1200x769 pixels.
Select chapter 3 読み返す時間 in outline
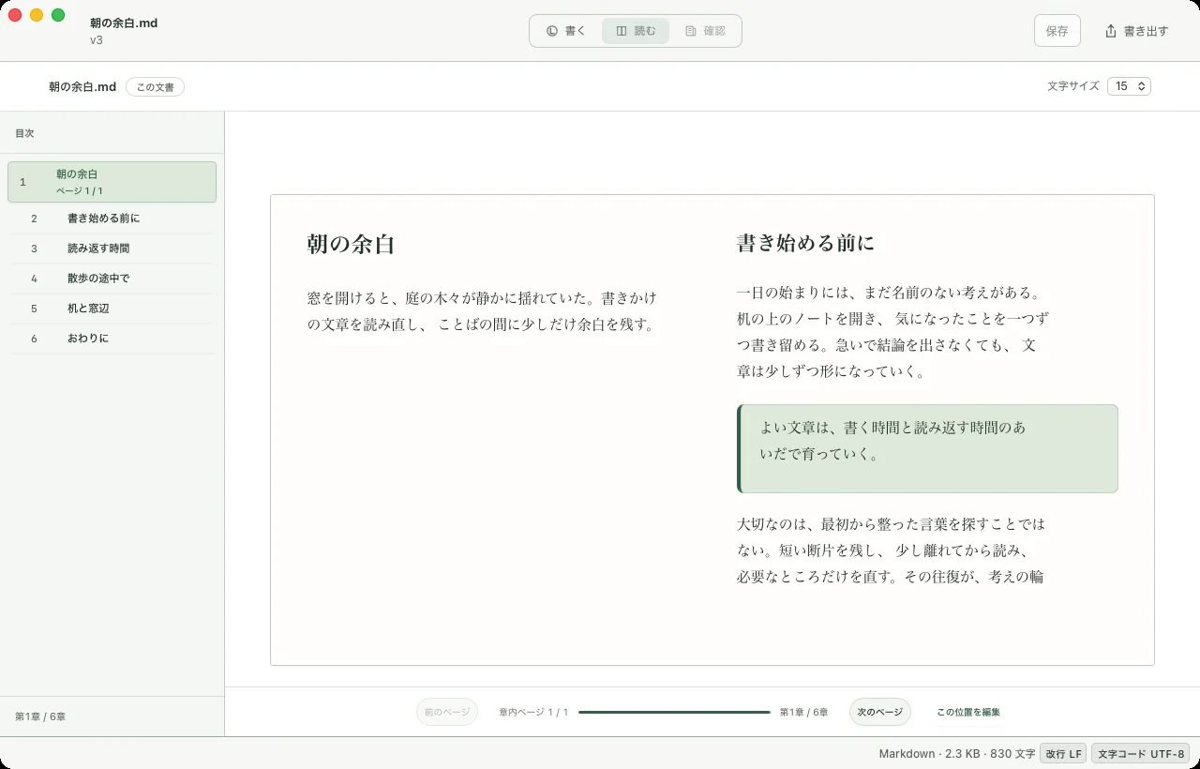tap(112, 249)
